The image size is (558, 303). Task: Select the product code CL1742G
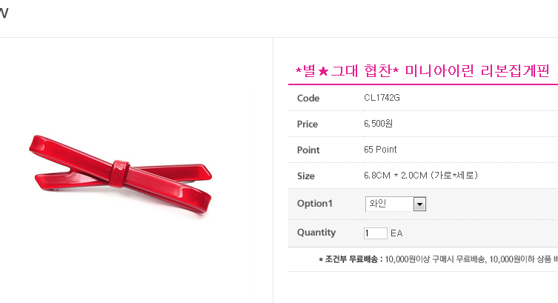click(x=382, y=98)
